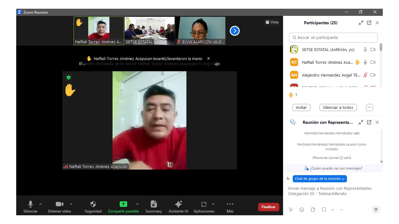Click the Silenciar a todos button
Viewport: 399px width, 224px height.
[x=338, y=107]
